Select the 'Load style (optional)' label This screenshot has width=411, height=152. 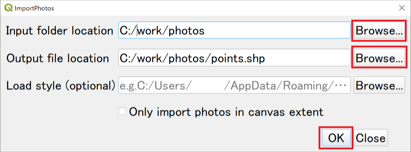click(x=60, y=85)
